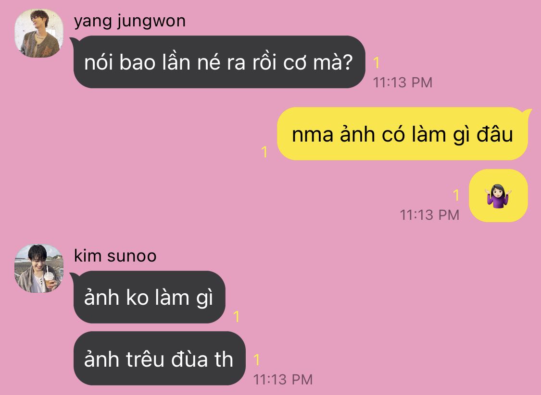Tap 11:13 PM timestamp under jungwon's message
541x395 pixels.
pos(403,83)
